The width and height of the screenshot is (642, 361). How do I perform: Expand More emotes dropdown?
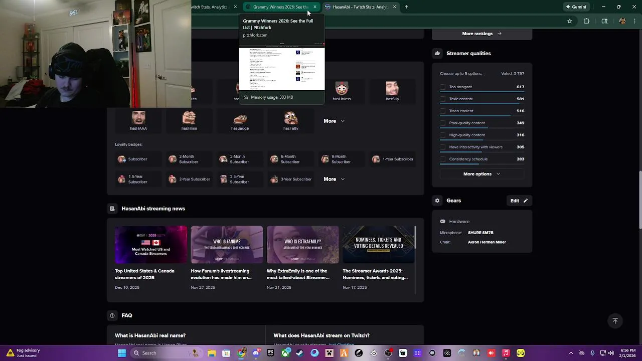[334, 121]
